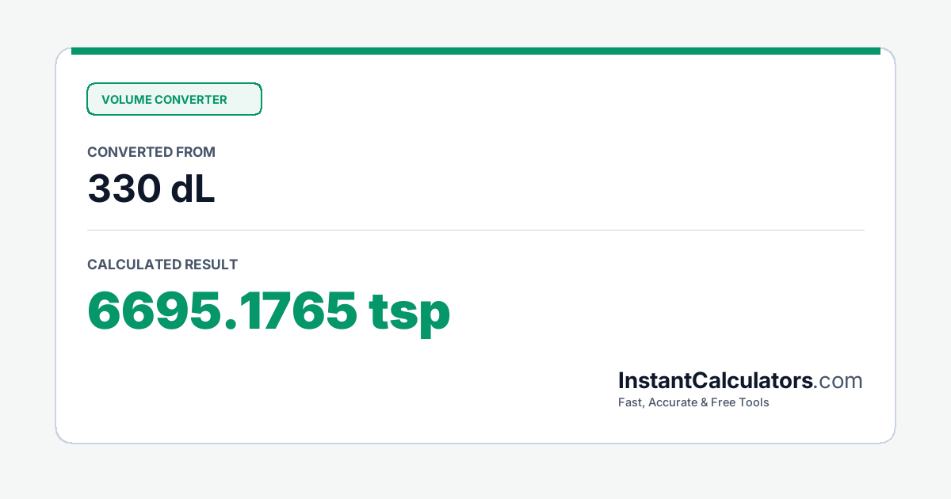Click the Volume Converter badge
Viewport: 951px width, 499px height.
(x=174, y=99)
